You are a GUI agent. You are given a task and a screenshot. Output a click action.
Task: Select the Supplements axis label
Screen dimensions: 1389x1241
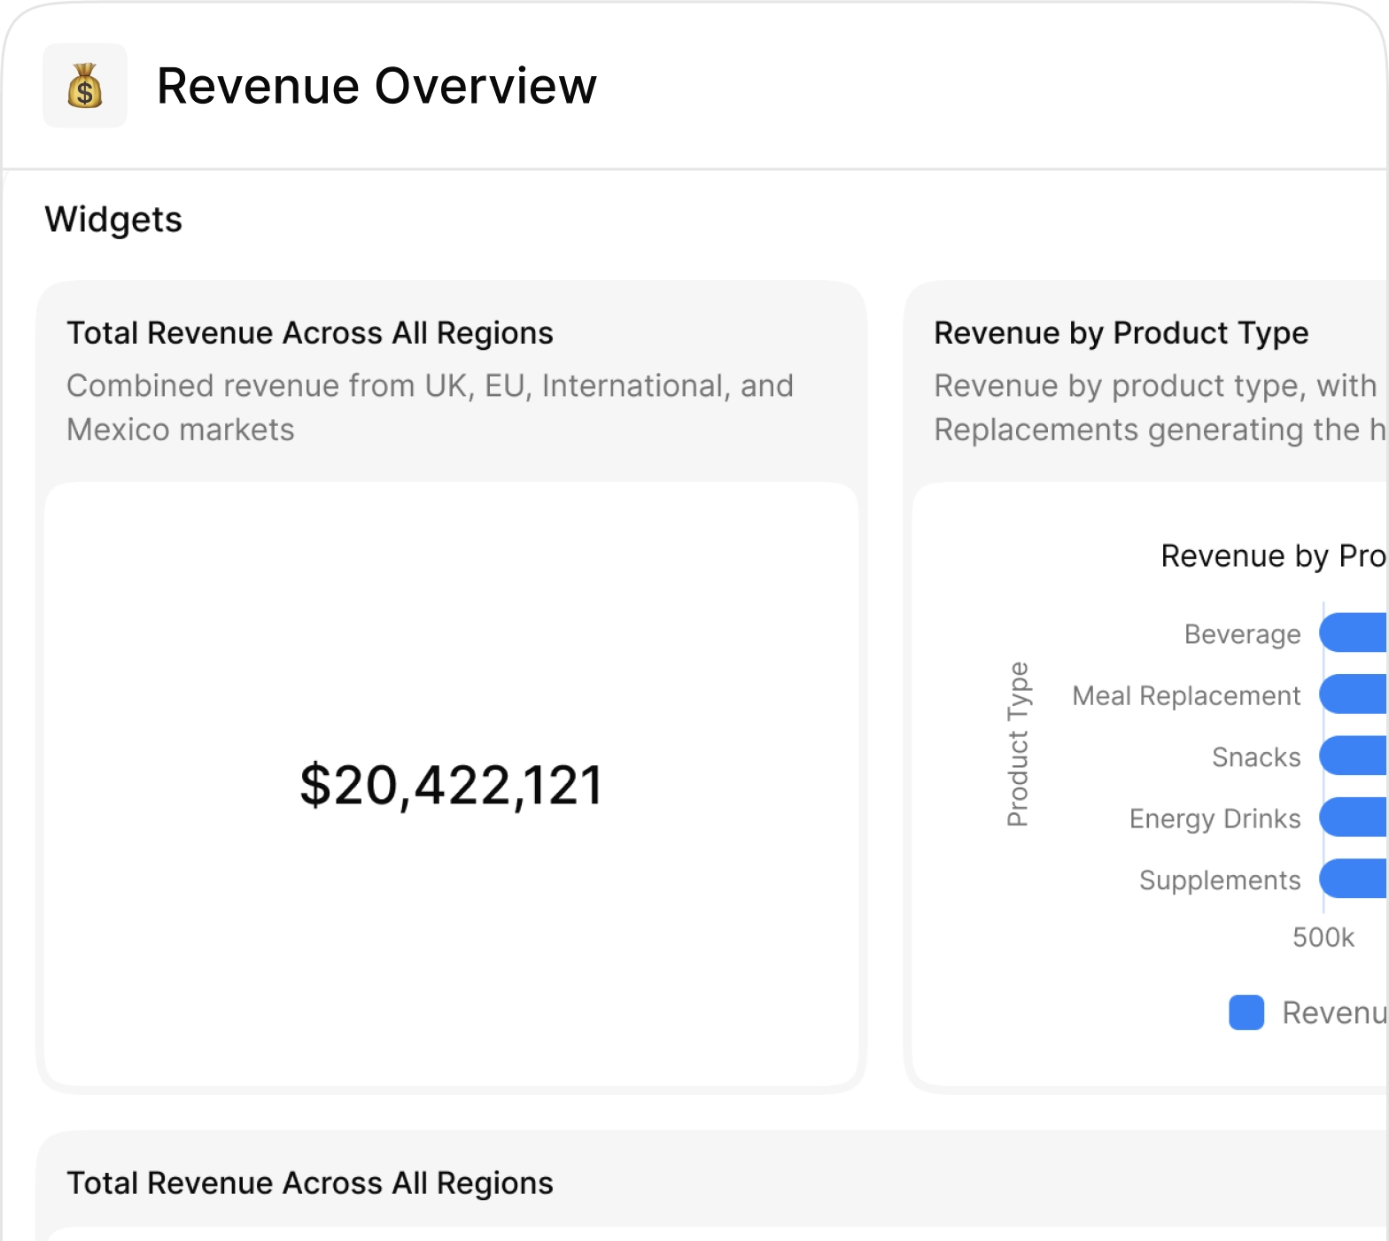tap(1220, 880)
